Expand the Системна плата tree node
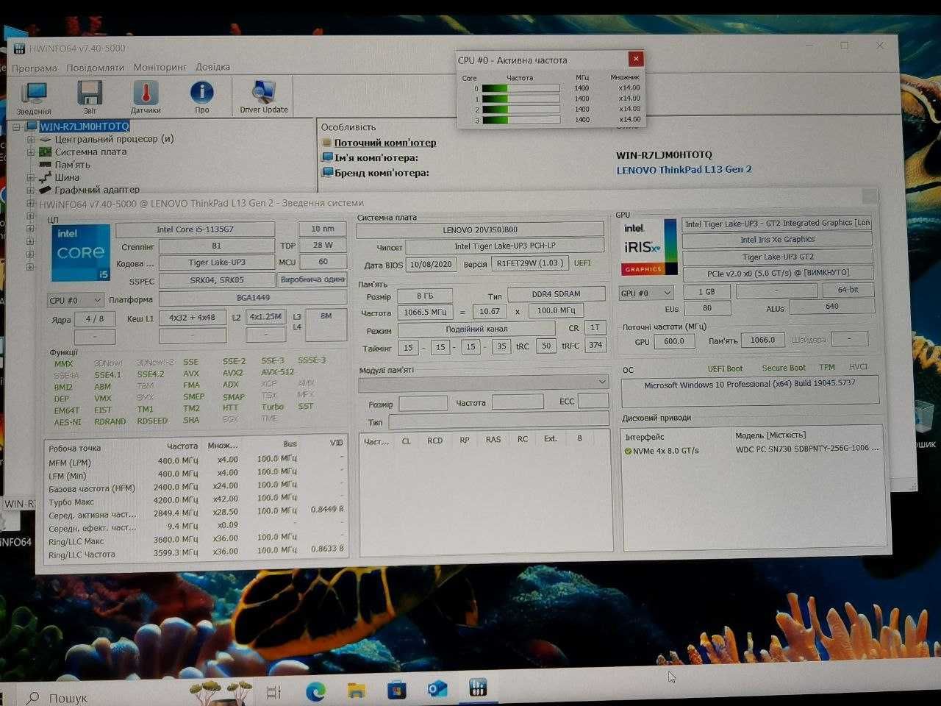 point(31,152)
